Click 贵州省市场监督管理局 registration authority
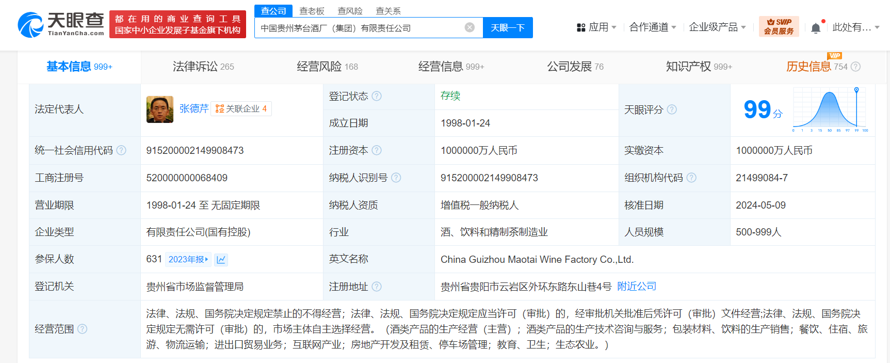This screenshot has width=890, height=363. click(x=195, y=287)
